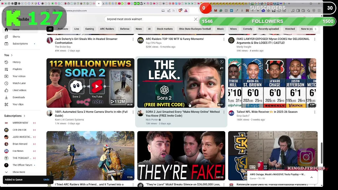Open Playlists in the sidebar
This screenshot has width=338, height=190.
tap(17, 69)
